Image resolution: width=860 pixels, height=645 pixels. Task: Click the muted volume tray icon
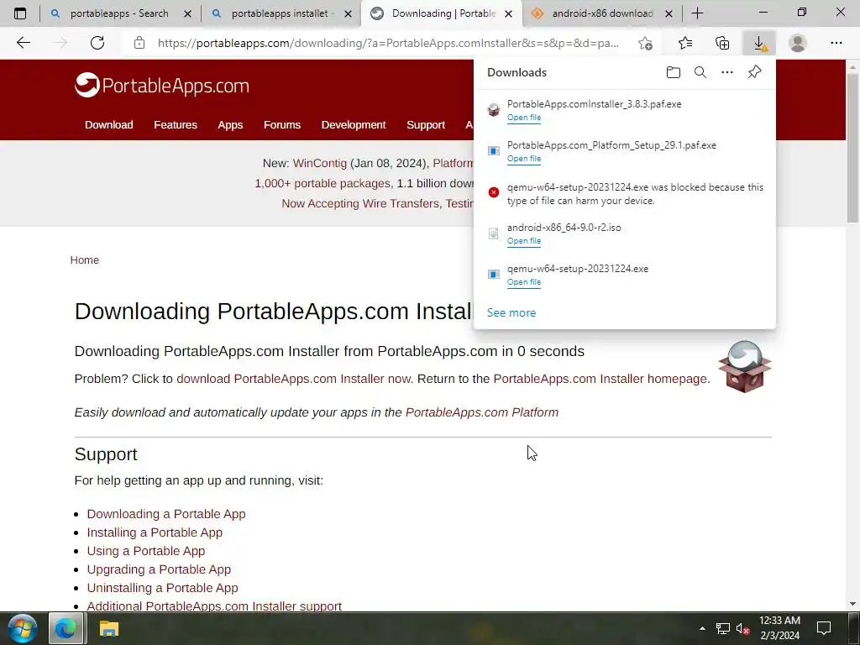click(742, 628)
